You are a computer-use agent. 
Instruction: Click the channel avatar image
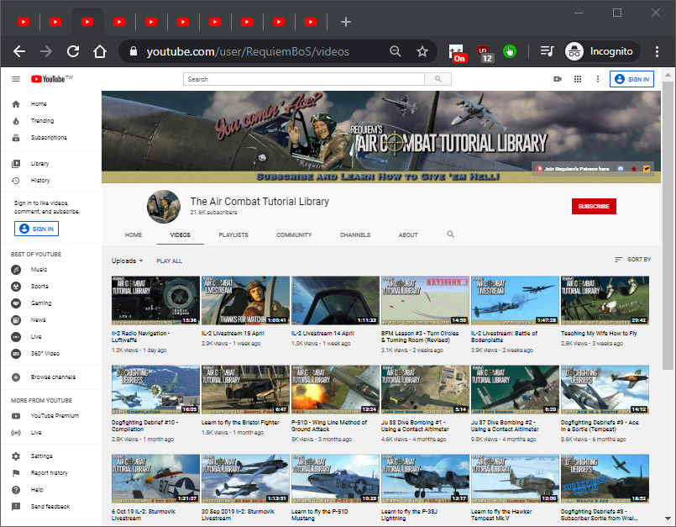click(x=164, y=207)
